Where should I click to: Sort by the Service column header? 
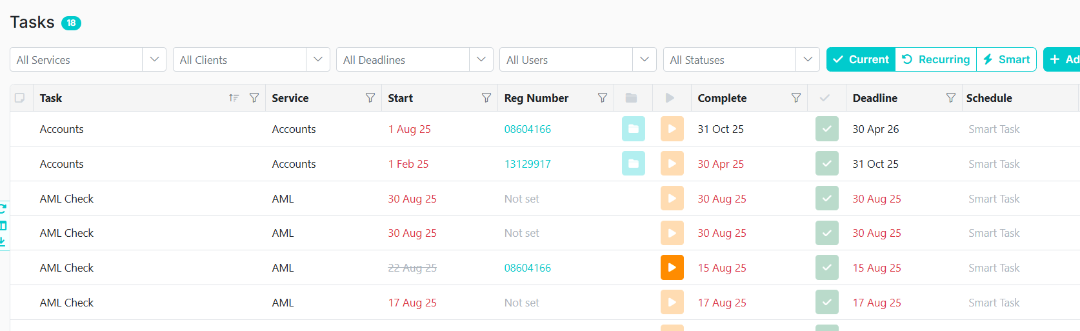290,98
